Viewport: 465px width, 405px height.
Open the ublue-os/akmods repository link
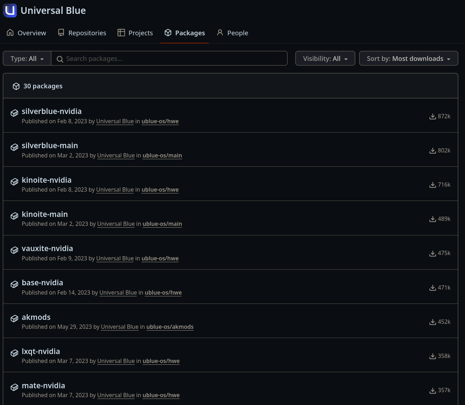tap(170, 327)
